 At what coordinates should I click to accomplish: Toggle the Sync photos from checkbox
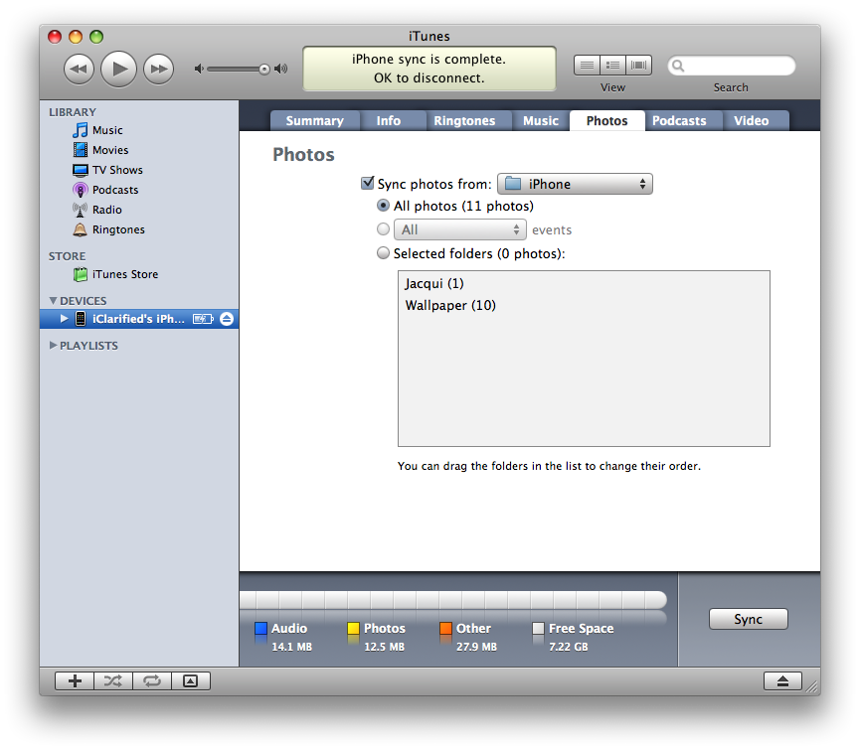(x=368, y=183)
